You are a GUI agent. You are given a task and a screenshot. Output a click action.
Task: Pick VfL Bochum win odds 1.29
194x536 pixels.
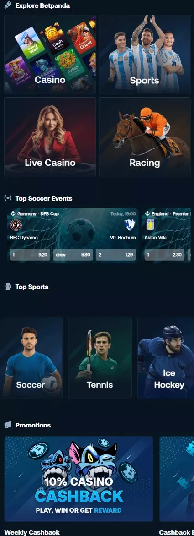116,255
